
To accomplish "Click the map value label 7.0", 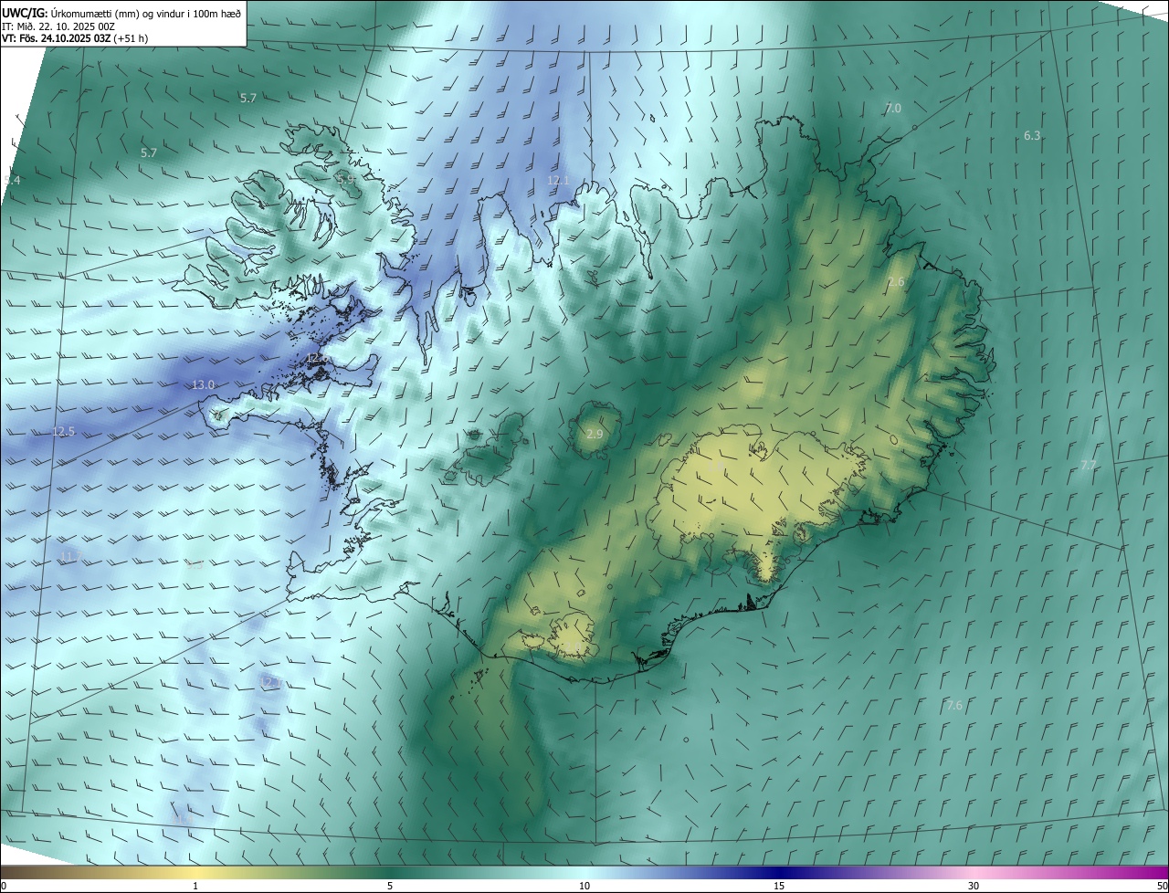I will [x=893, y=108].
